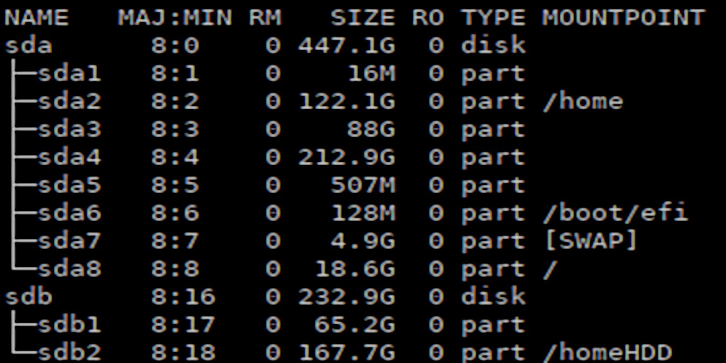This screenshot has width=726, height=363.
Task: Click the disk type in sda row
Action: coord(493,46)
